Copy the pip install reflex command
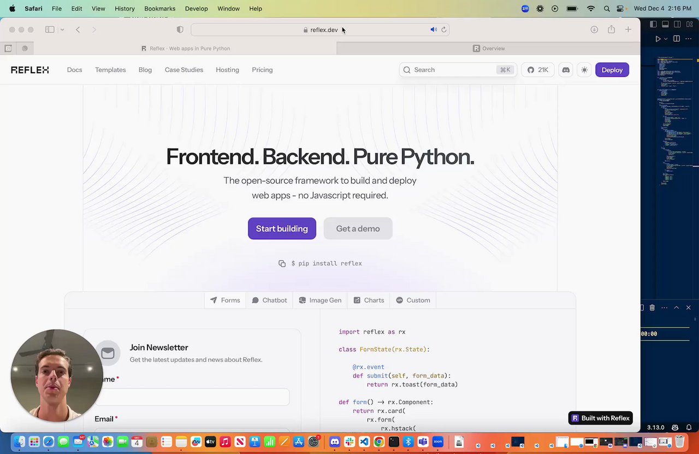Viewport: 699px width, 454px height. click(x=282, y=263)
